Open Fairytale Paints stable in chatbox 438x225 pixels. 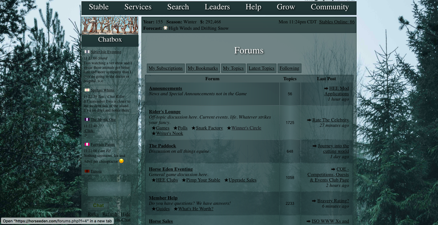(x=103, y=144)
